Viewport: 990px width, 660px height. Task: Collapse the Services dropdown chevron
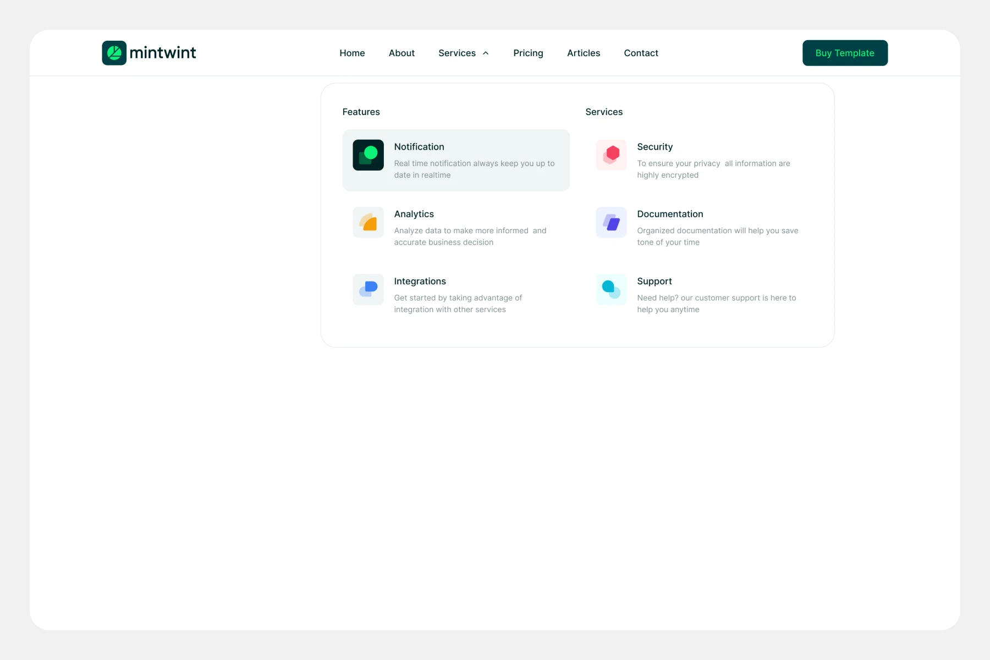(486, 53)
